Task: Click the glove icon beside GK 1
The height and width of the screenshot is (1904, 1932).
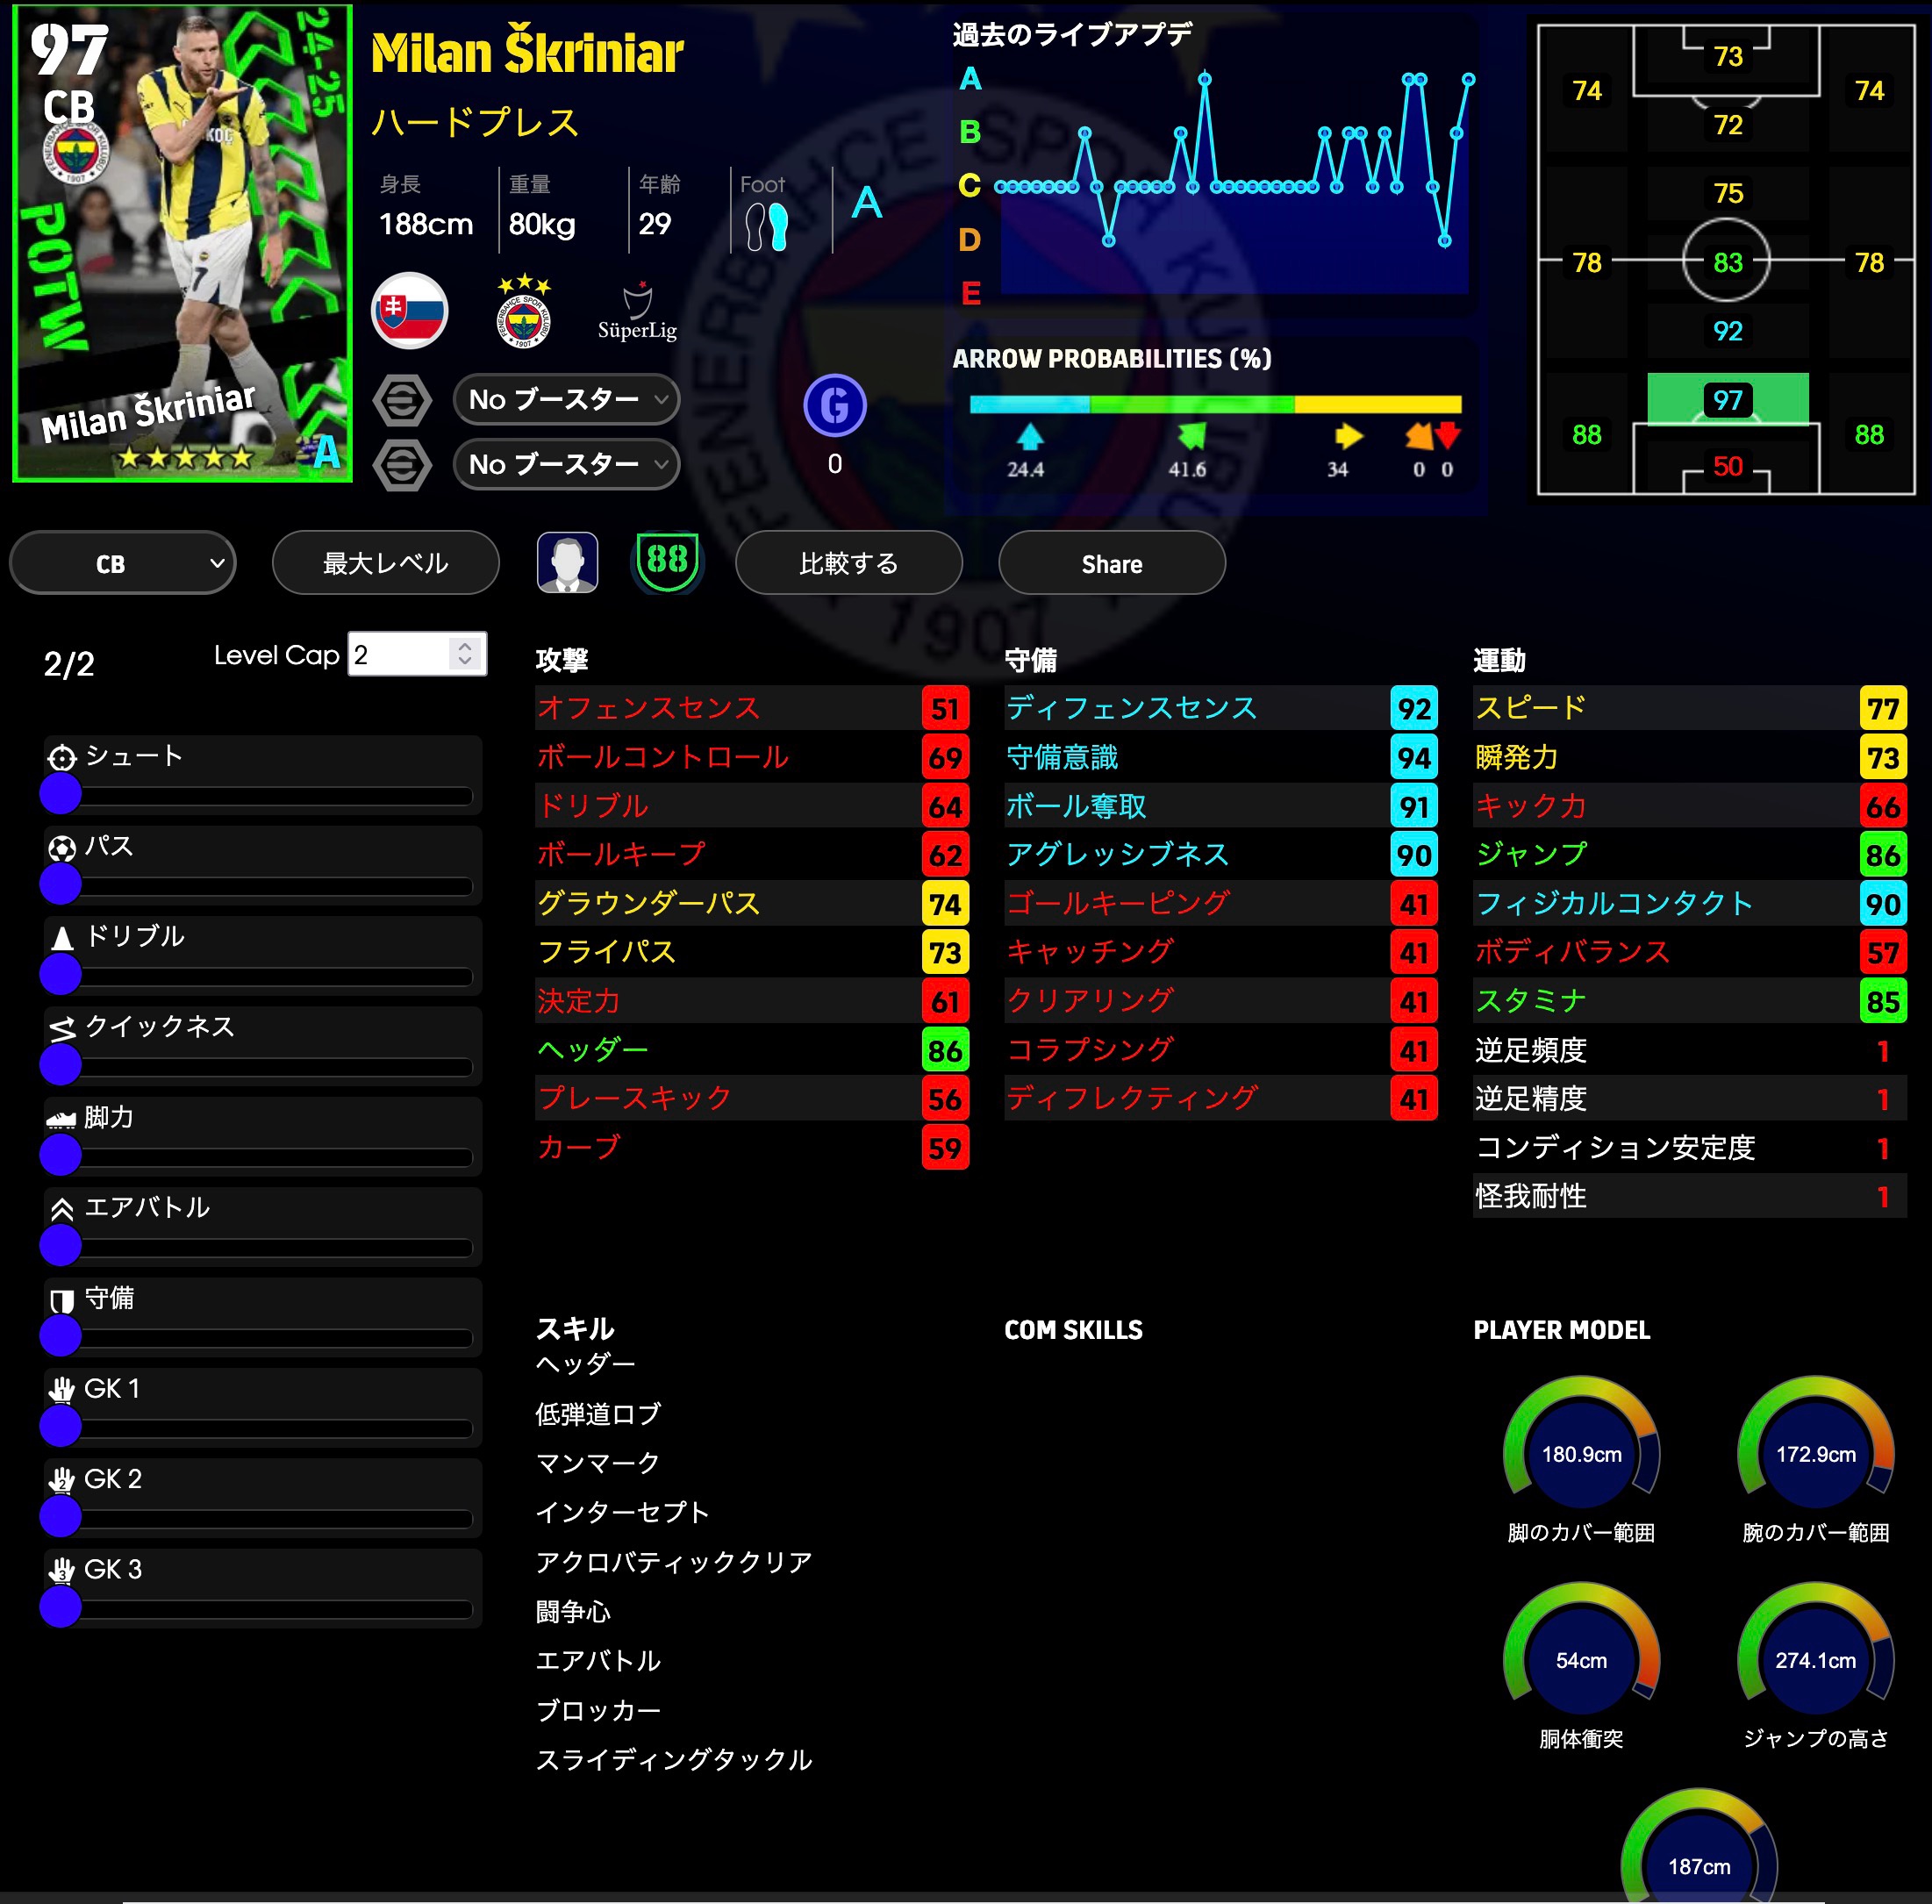Action: pyautogui.click(x=62, y=1390)
